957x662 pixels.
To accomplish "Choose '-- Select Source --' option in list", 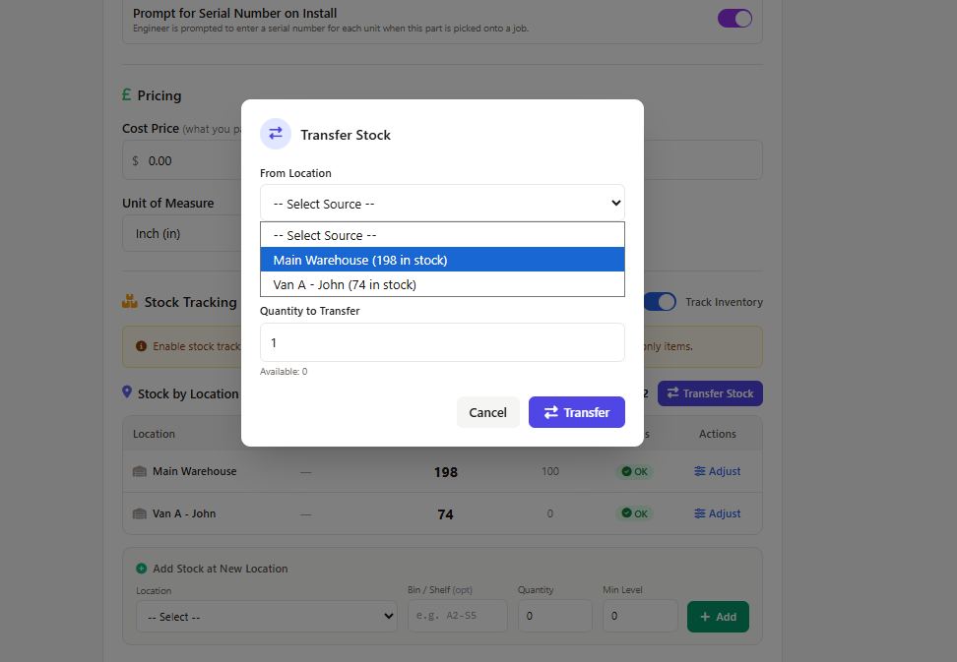I will [442, 235].
